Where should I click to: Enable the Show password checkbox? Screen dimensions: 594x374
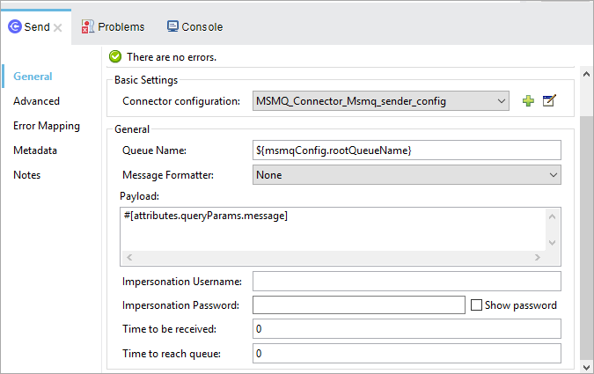[x=477, y=305]
